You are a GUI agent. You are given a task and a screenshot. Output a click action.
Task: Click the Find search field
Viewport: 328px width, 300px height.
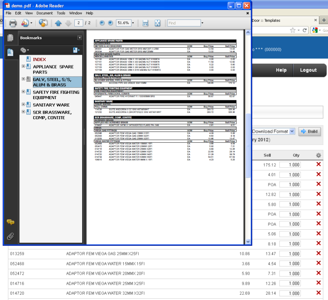point(183,23)
